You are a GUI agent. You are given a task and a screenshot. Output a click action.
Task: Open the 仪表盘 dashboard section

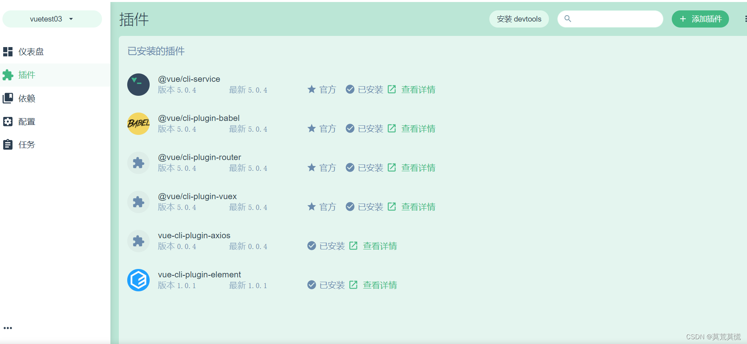pos(55,51)
